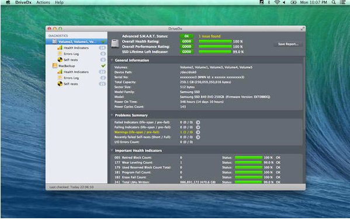Open Health Indicators under MacBackup
Screen dimensions: 350x220
pos(76,72)
